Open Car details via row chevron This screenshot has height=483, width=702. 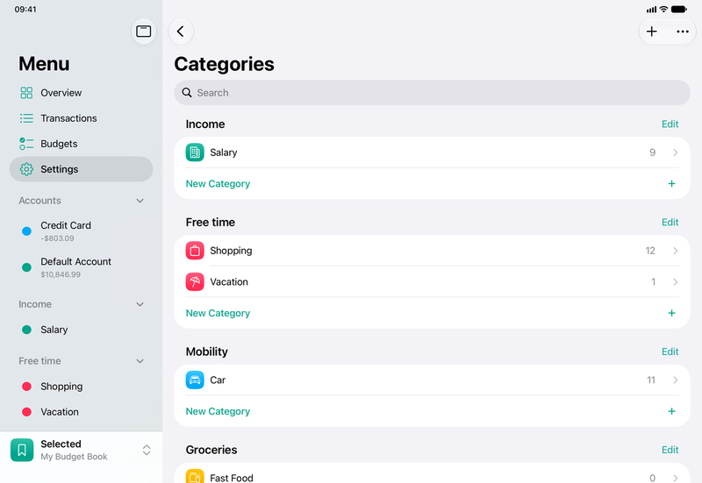(675, 380)
